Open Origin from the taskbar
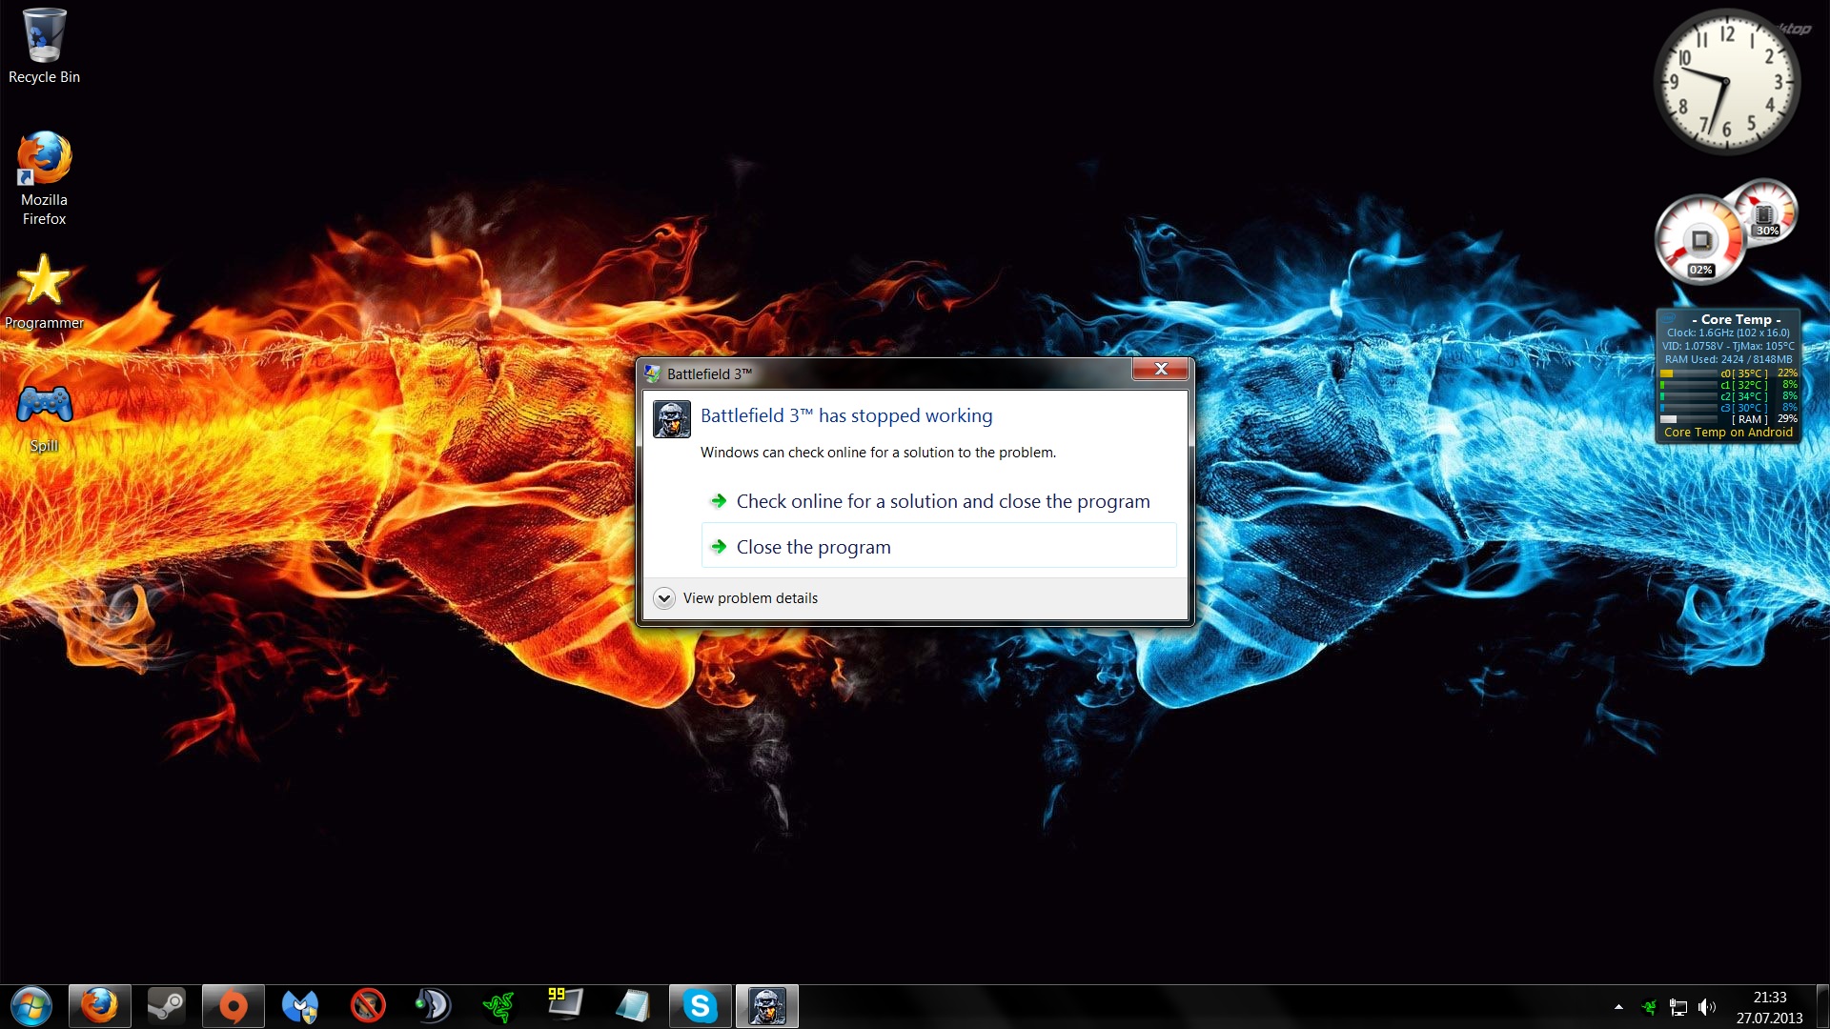 (x=233, y=1006)
